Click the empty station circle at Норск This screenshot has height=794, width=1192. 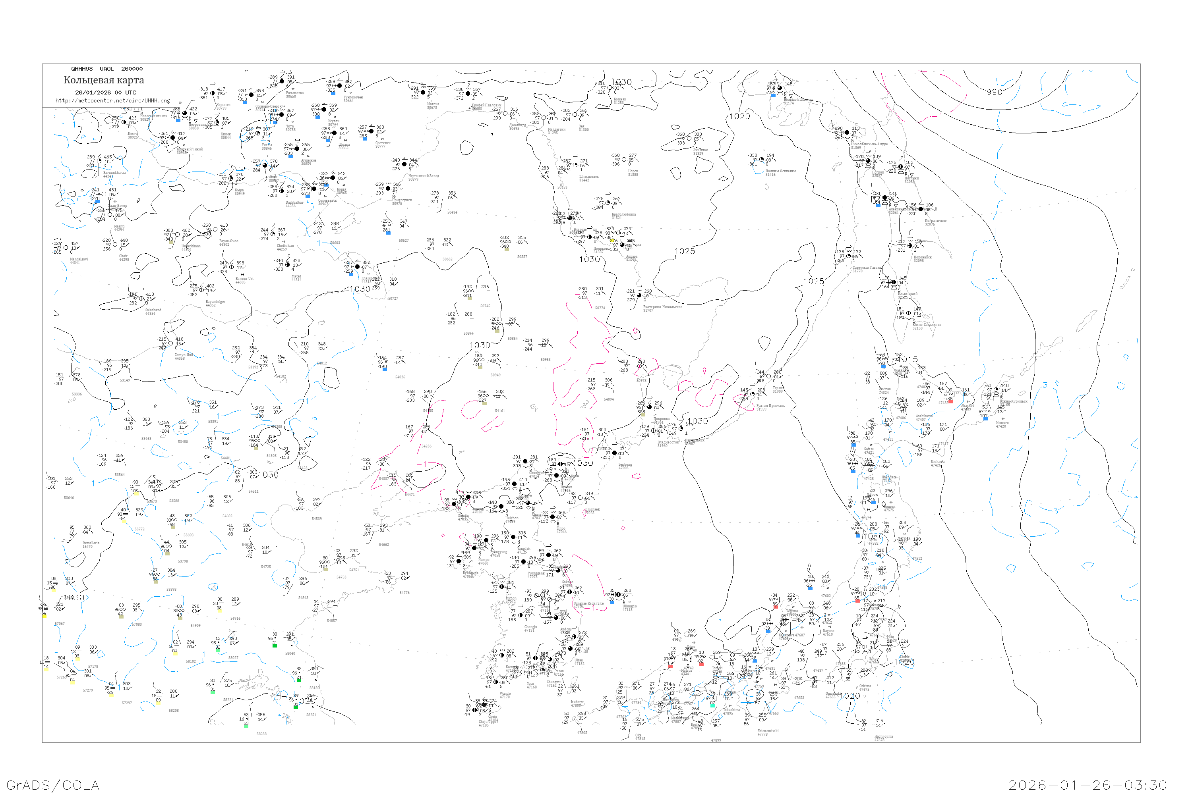click(624, 160)
